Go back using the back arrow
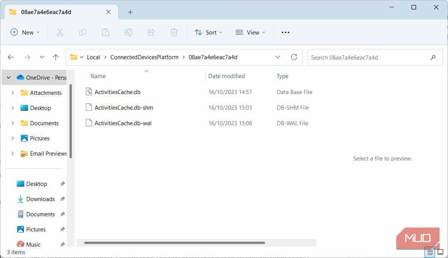448x258 pixels. (11, 57)
